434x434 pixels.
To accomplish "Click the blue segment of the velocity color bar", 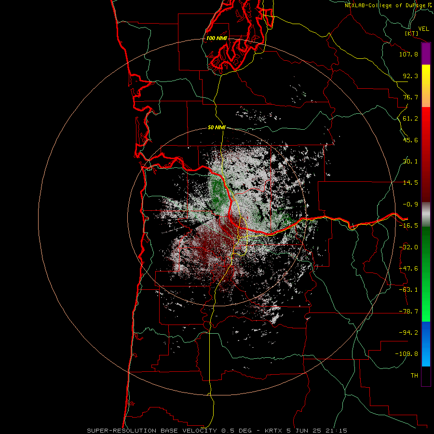I will pos(426,344).
